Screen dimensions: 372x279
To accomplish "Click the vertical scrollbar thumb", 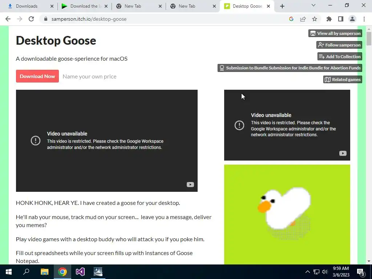I will click(x=369, y=39).
